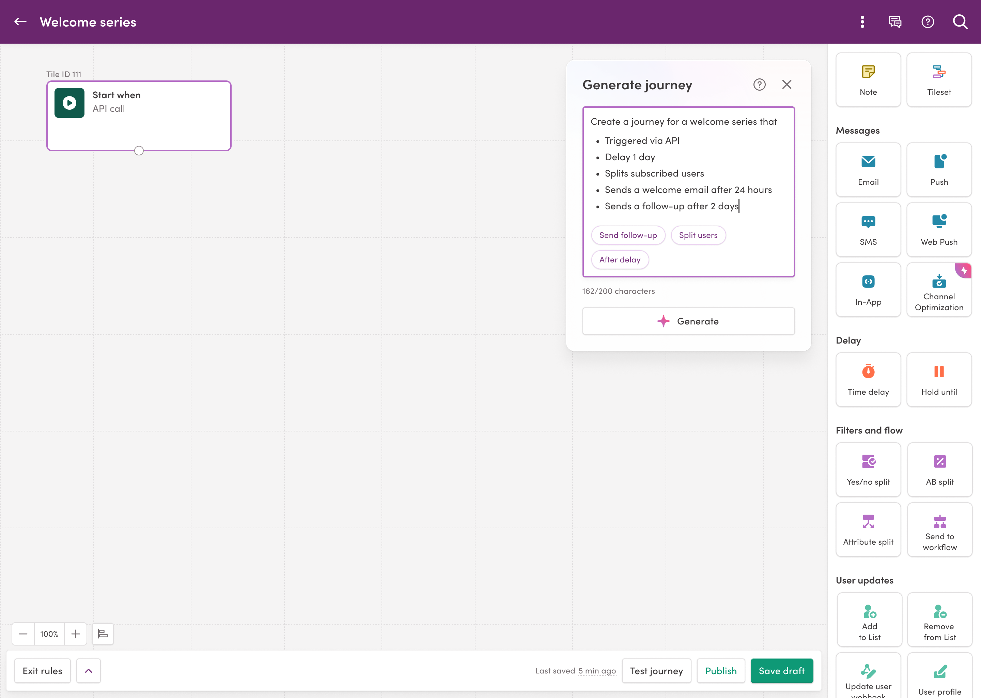Click the Generate button

pyautogui.click(x=688, y=321)
